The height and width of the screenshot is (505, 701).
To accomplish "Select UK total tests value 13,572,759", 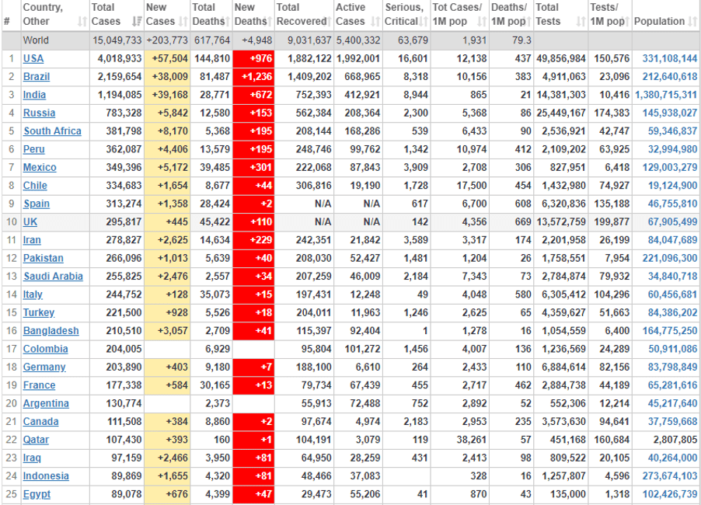I will tap(561, 222).
